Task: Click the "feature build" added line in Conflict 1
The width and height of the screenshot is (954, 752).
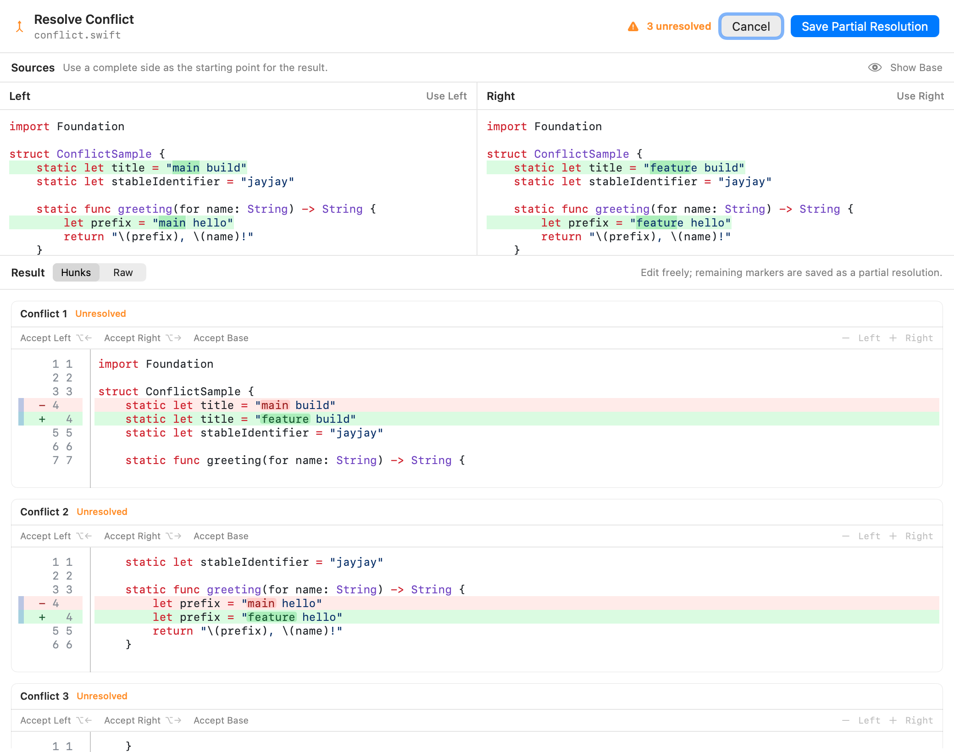Action: pos(516,419)
